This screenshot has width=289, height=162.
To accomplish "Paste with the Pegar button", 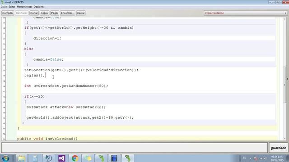I will 55,13.
